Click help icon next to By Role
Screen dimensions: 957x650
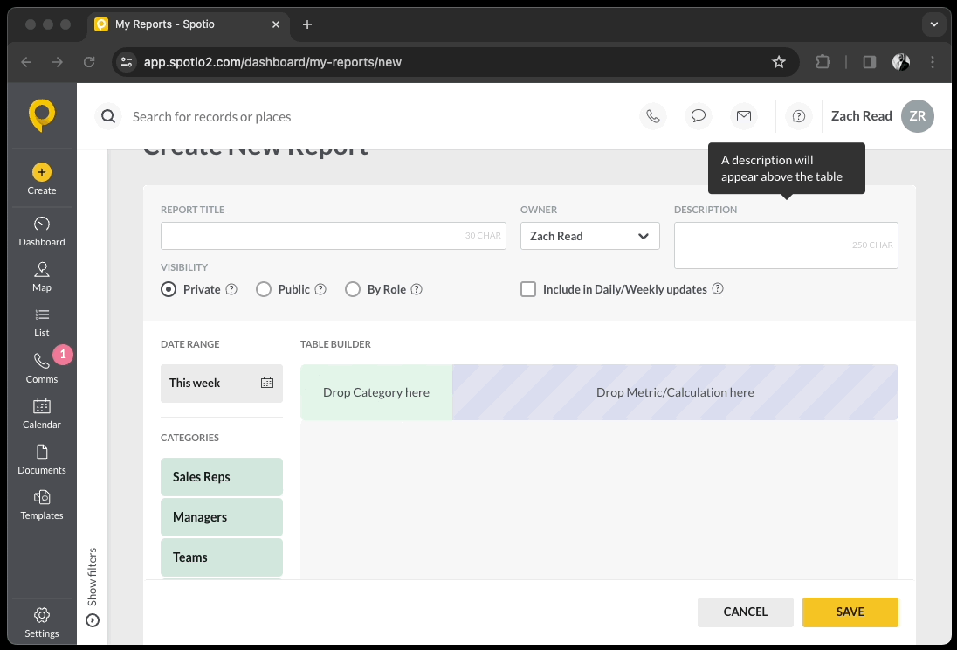(417, 289)
